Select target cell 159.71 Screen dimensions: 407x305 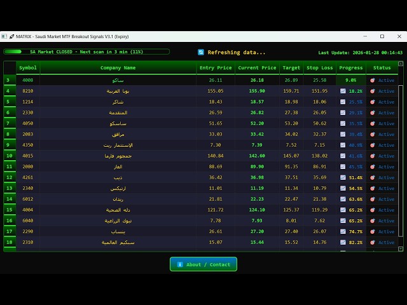click(x=291, y=91)
